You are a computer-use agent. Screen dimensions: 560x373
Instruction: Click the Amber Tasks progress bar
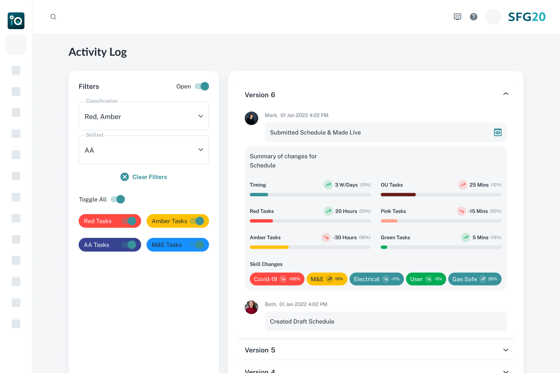point(310,247)
